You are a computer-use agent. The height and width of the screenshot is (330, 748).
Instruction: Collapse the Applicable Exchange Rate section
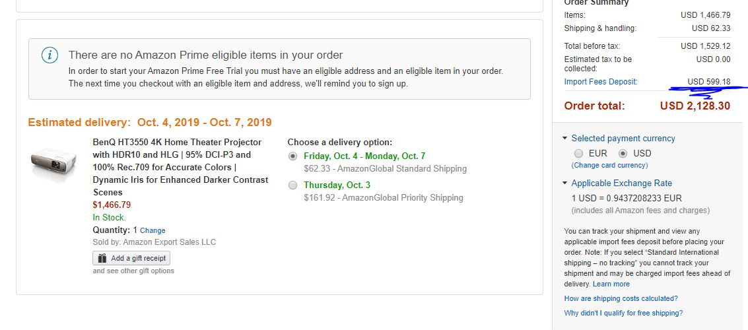pos(565,183)
